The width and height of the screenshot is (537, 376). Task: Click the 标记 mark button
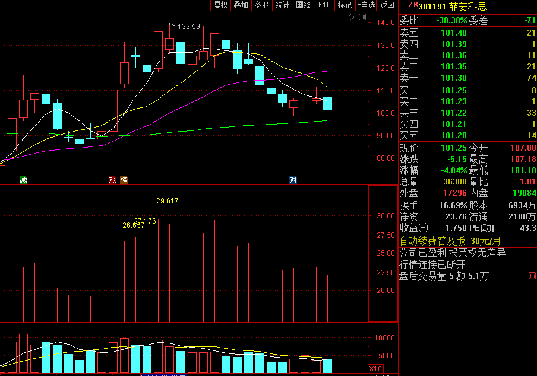coord(345,5)
